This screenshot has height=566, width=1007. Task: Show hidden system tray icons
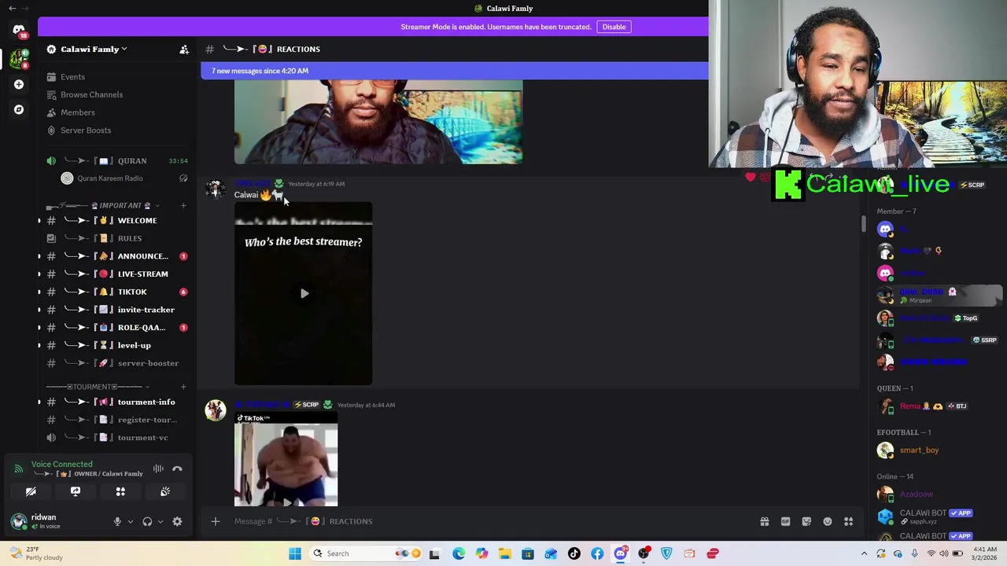click(864, 553)
